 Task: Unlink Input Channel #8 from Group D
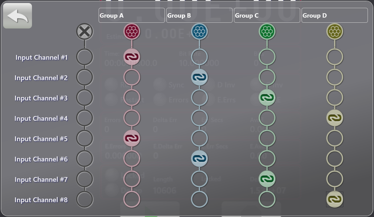(335, 199)
